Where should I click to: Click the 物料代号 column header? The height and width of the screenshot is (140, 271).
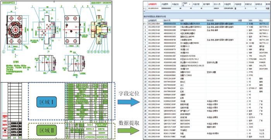[172, 20]
